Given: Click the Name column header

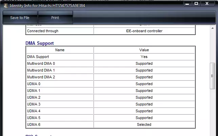Looking at the screenshot, I should (60, 50).
